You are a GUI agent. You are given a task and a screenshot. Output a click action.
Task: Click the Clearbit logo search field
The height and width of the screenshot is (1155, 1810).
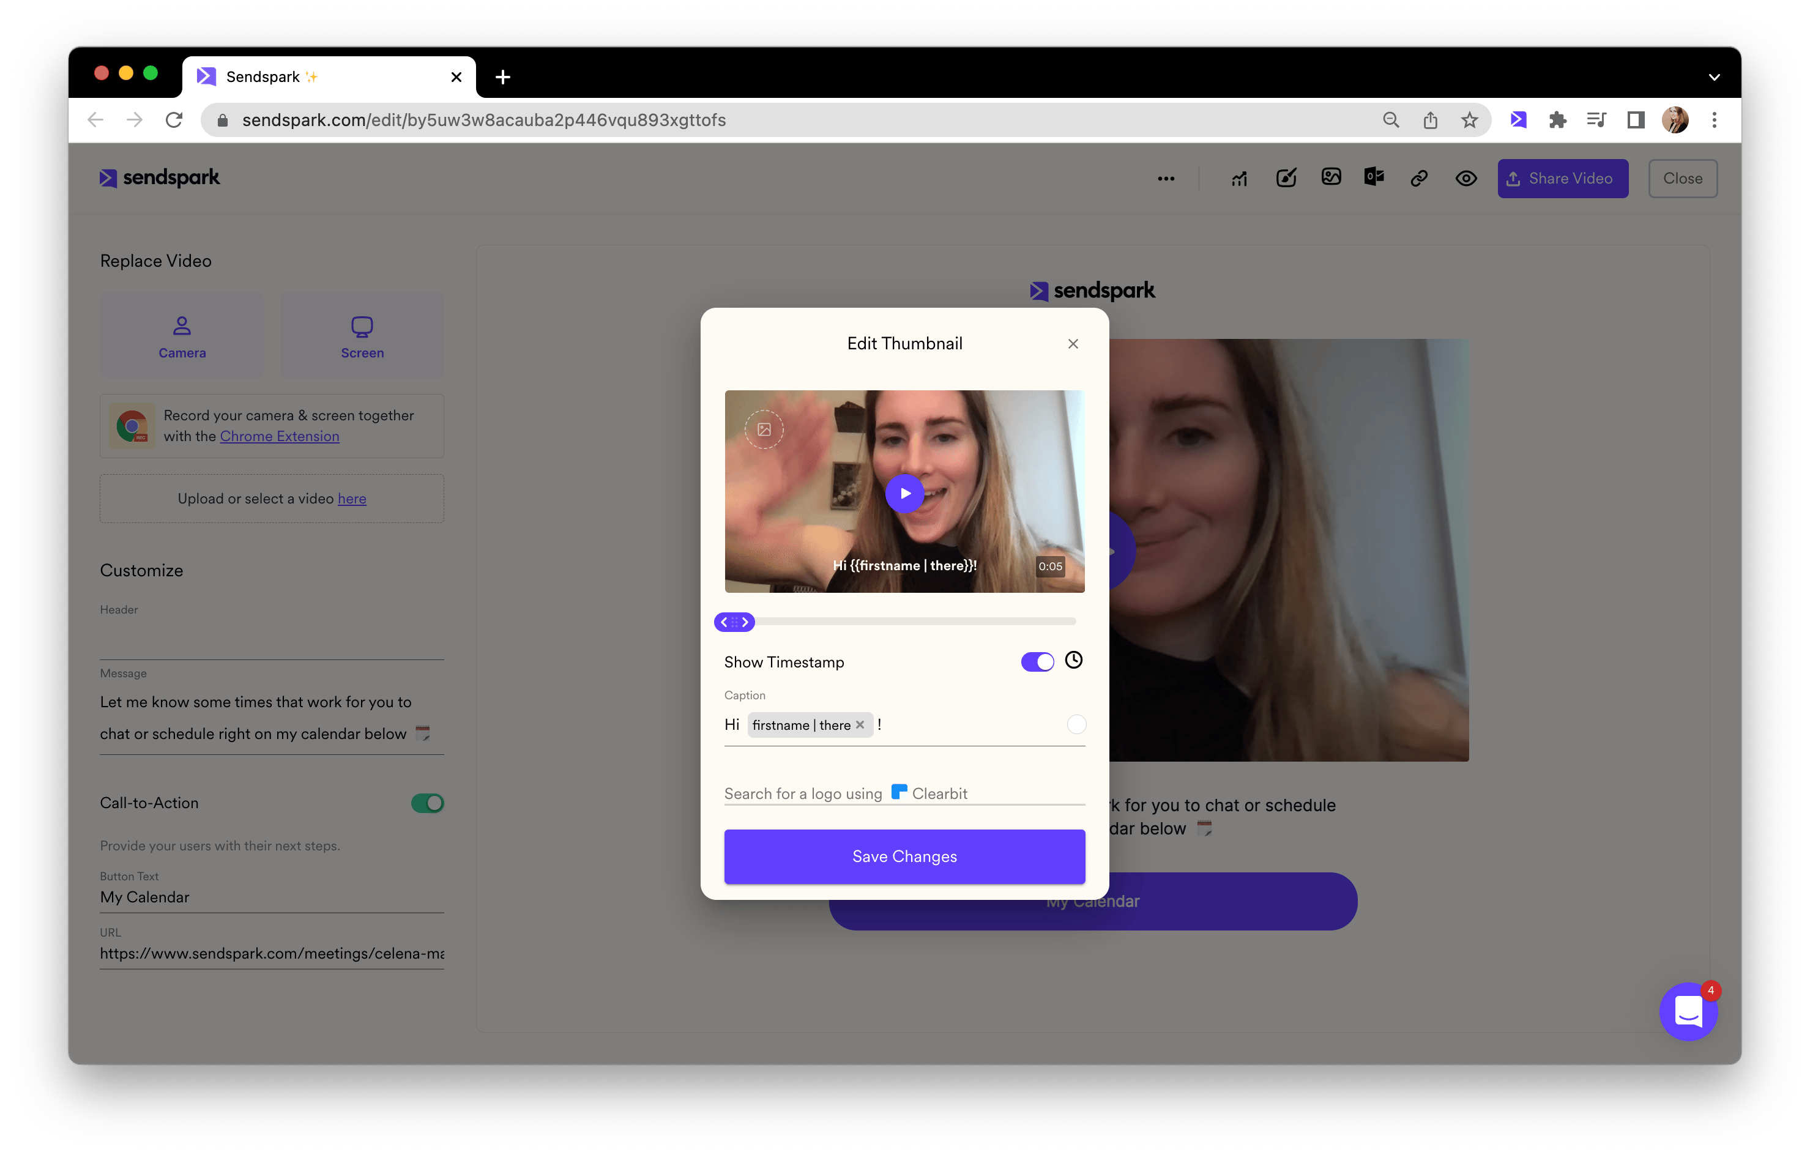904,793
